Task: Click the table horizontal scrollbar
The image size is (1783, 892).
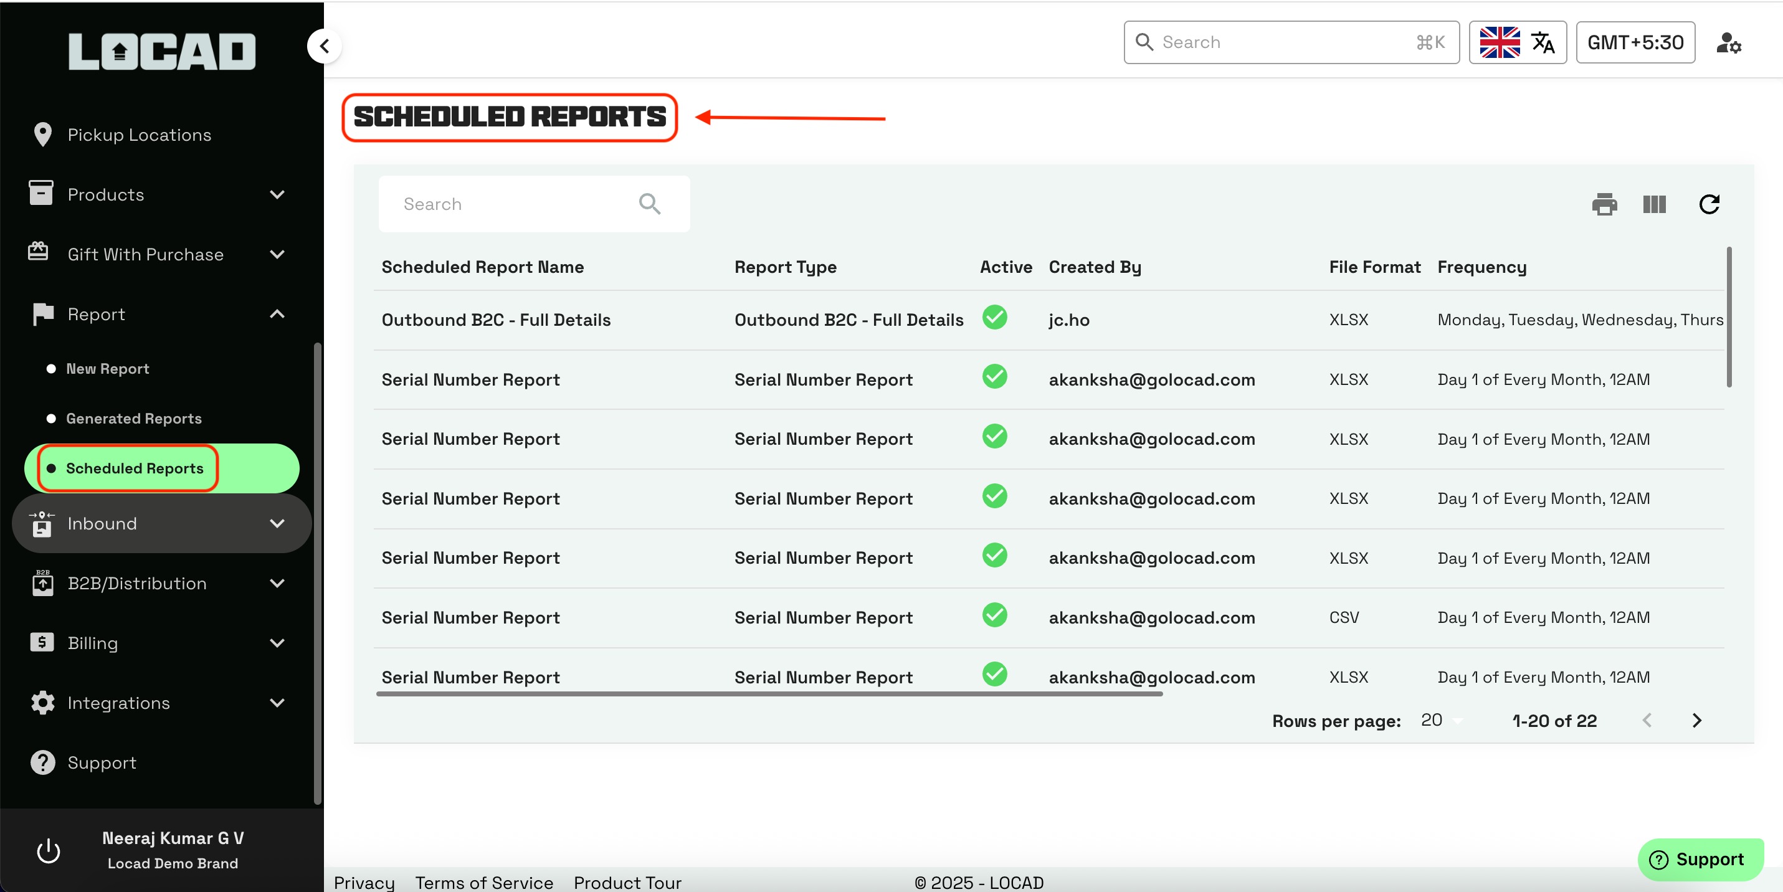Action: click(x=768, y=693)
